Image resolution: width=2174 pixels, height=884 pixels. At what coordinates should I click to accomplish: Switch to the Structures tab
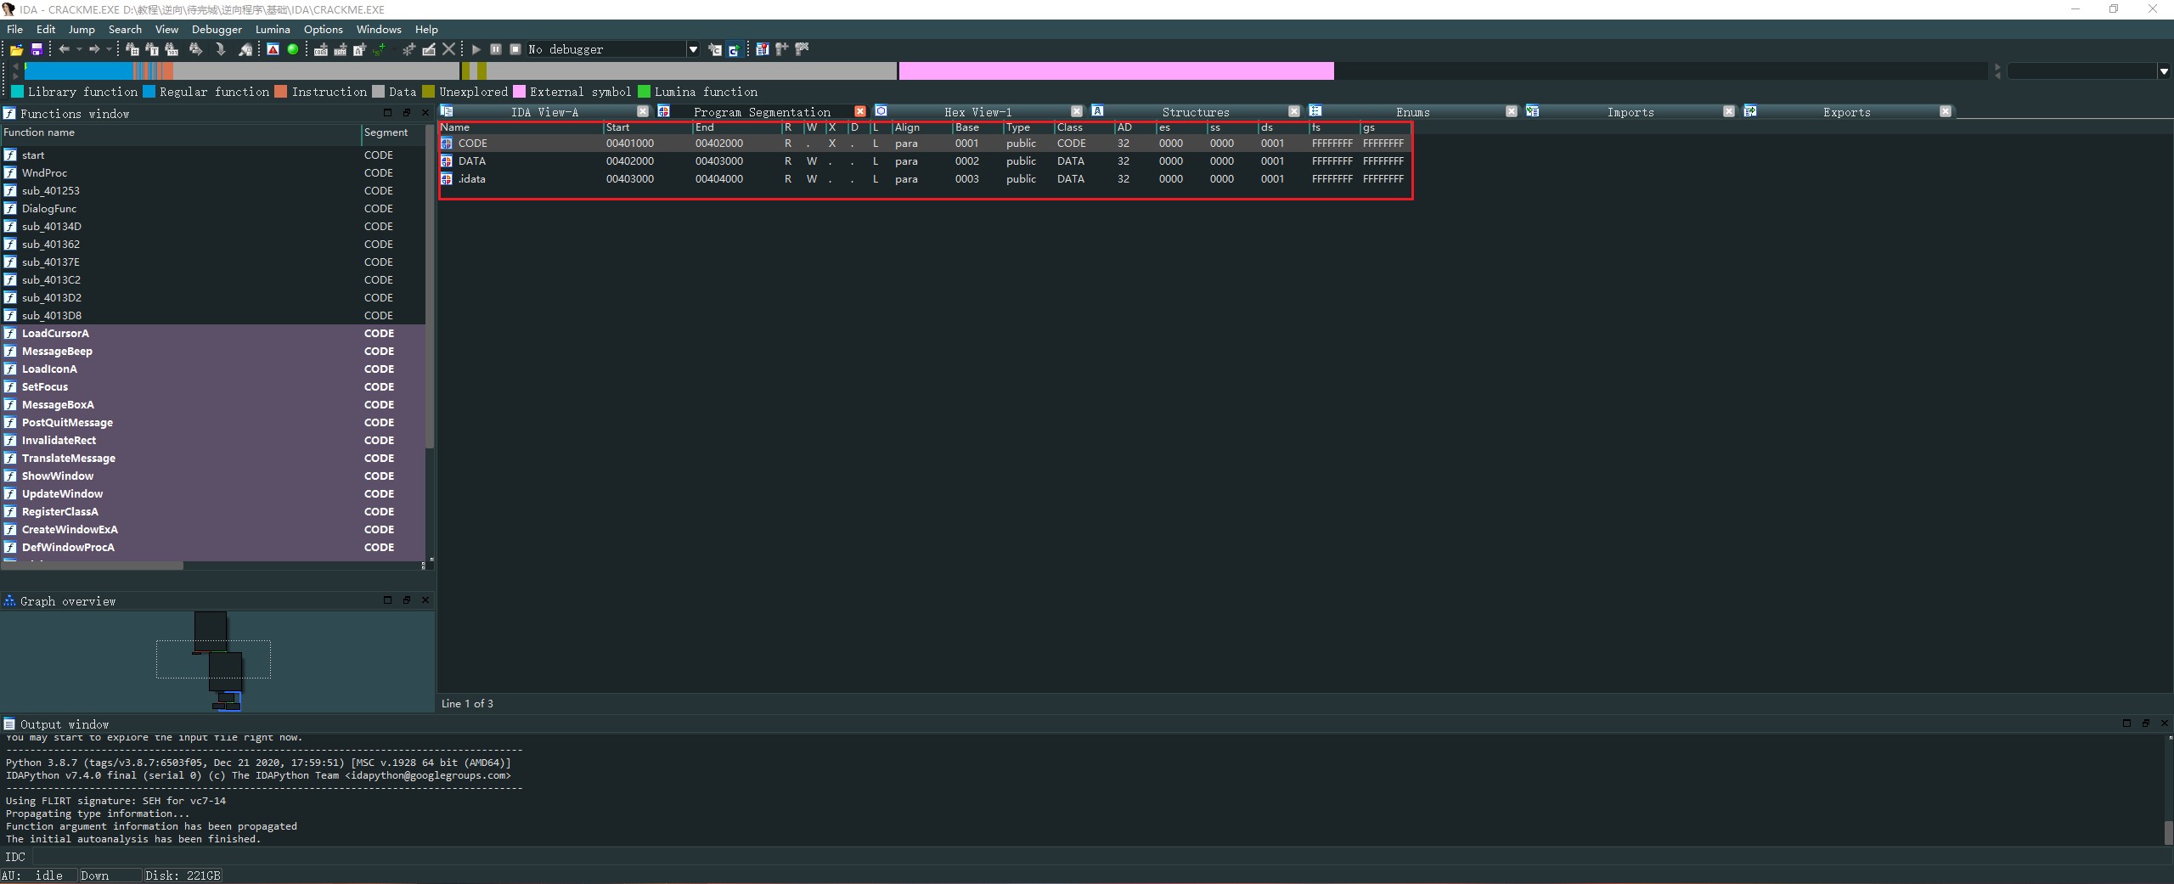click(x=1195, y=112)
